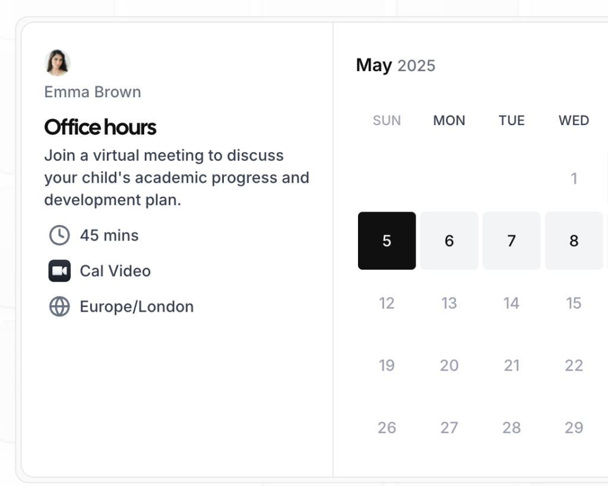Click date 13 in the calendar
Image resolution: width=608 pixels, height=486 pixels.
(x=449, y=303)
